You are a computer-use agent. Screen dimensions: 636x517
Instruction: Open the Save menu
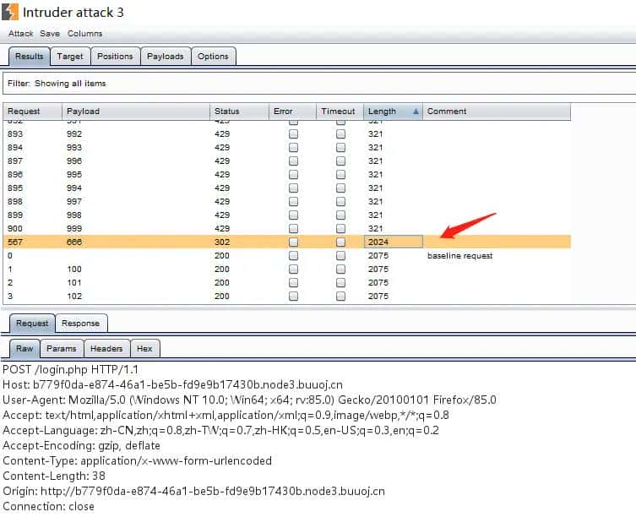tap(50, 34)
